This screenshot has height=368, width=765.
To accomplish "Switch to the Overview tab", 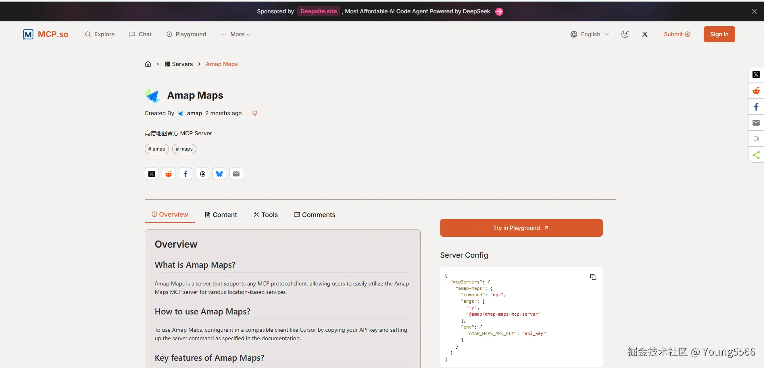I will point(170,215).
